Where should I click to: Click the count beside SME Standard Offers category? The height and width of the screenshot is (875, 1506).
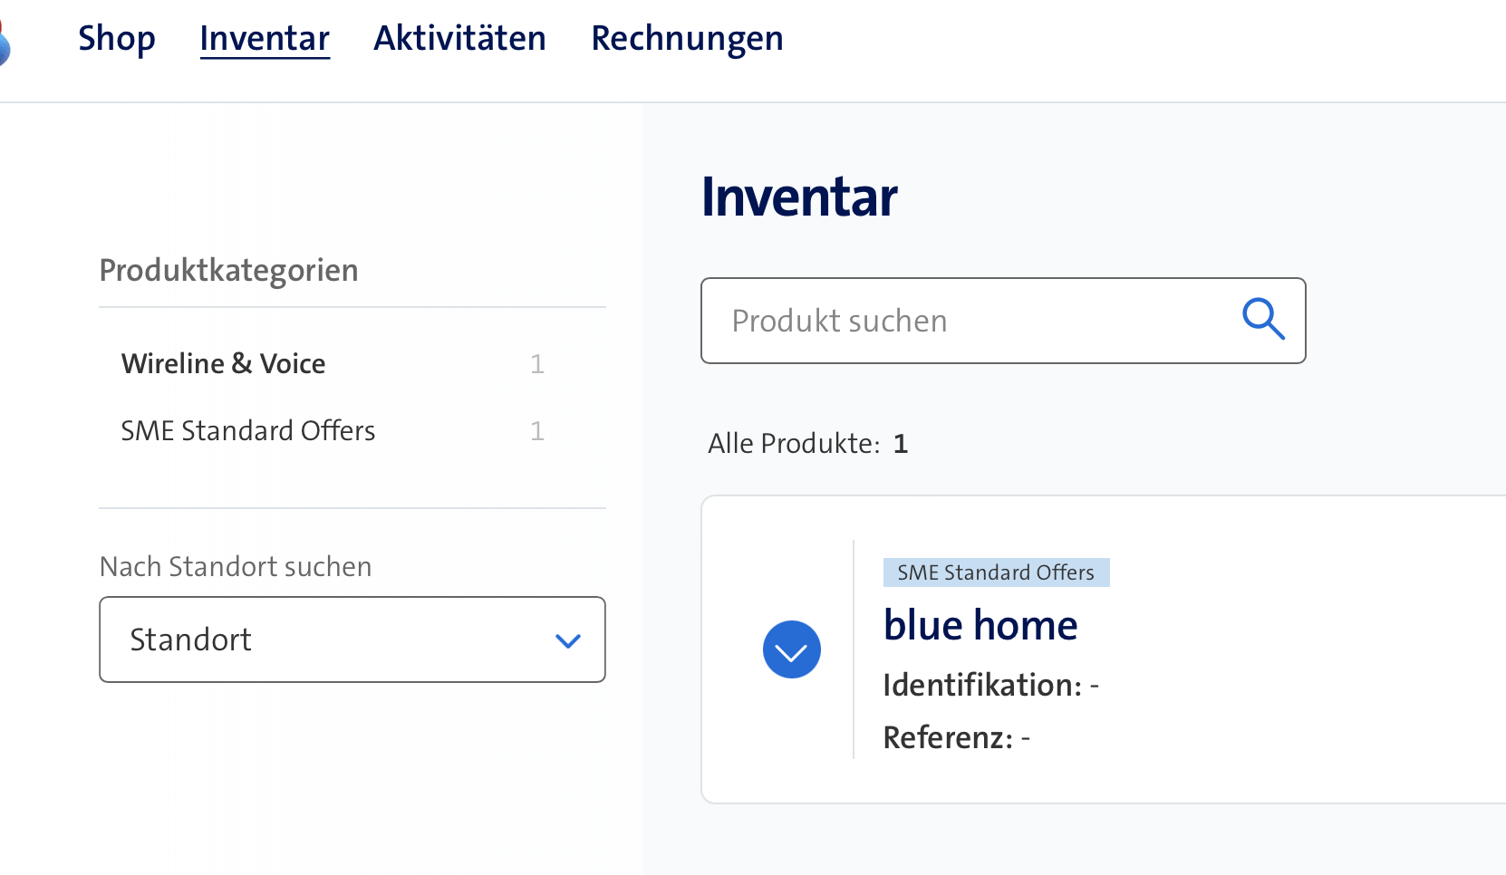(537, 430)
